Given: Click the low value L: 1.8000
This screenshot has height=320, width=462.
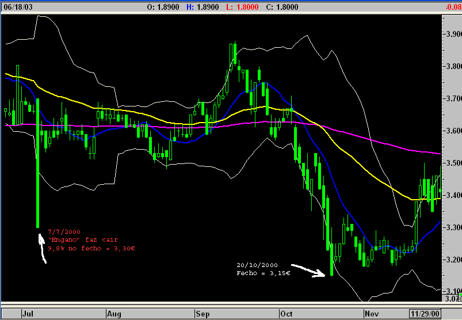Looking at the screenshot, I should tap(242, 7).
